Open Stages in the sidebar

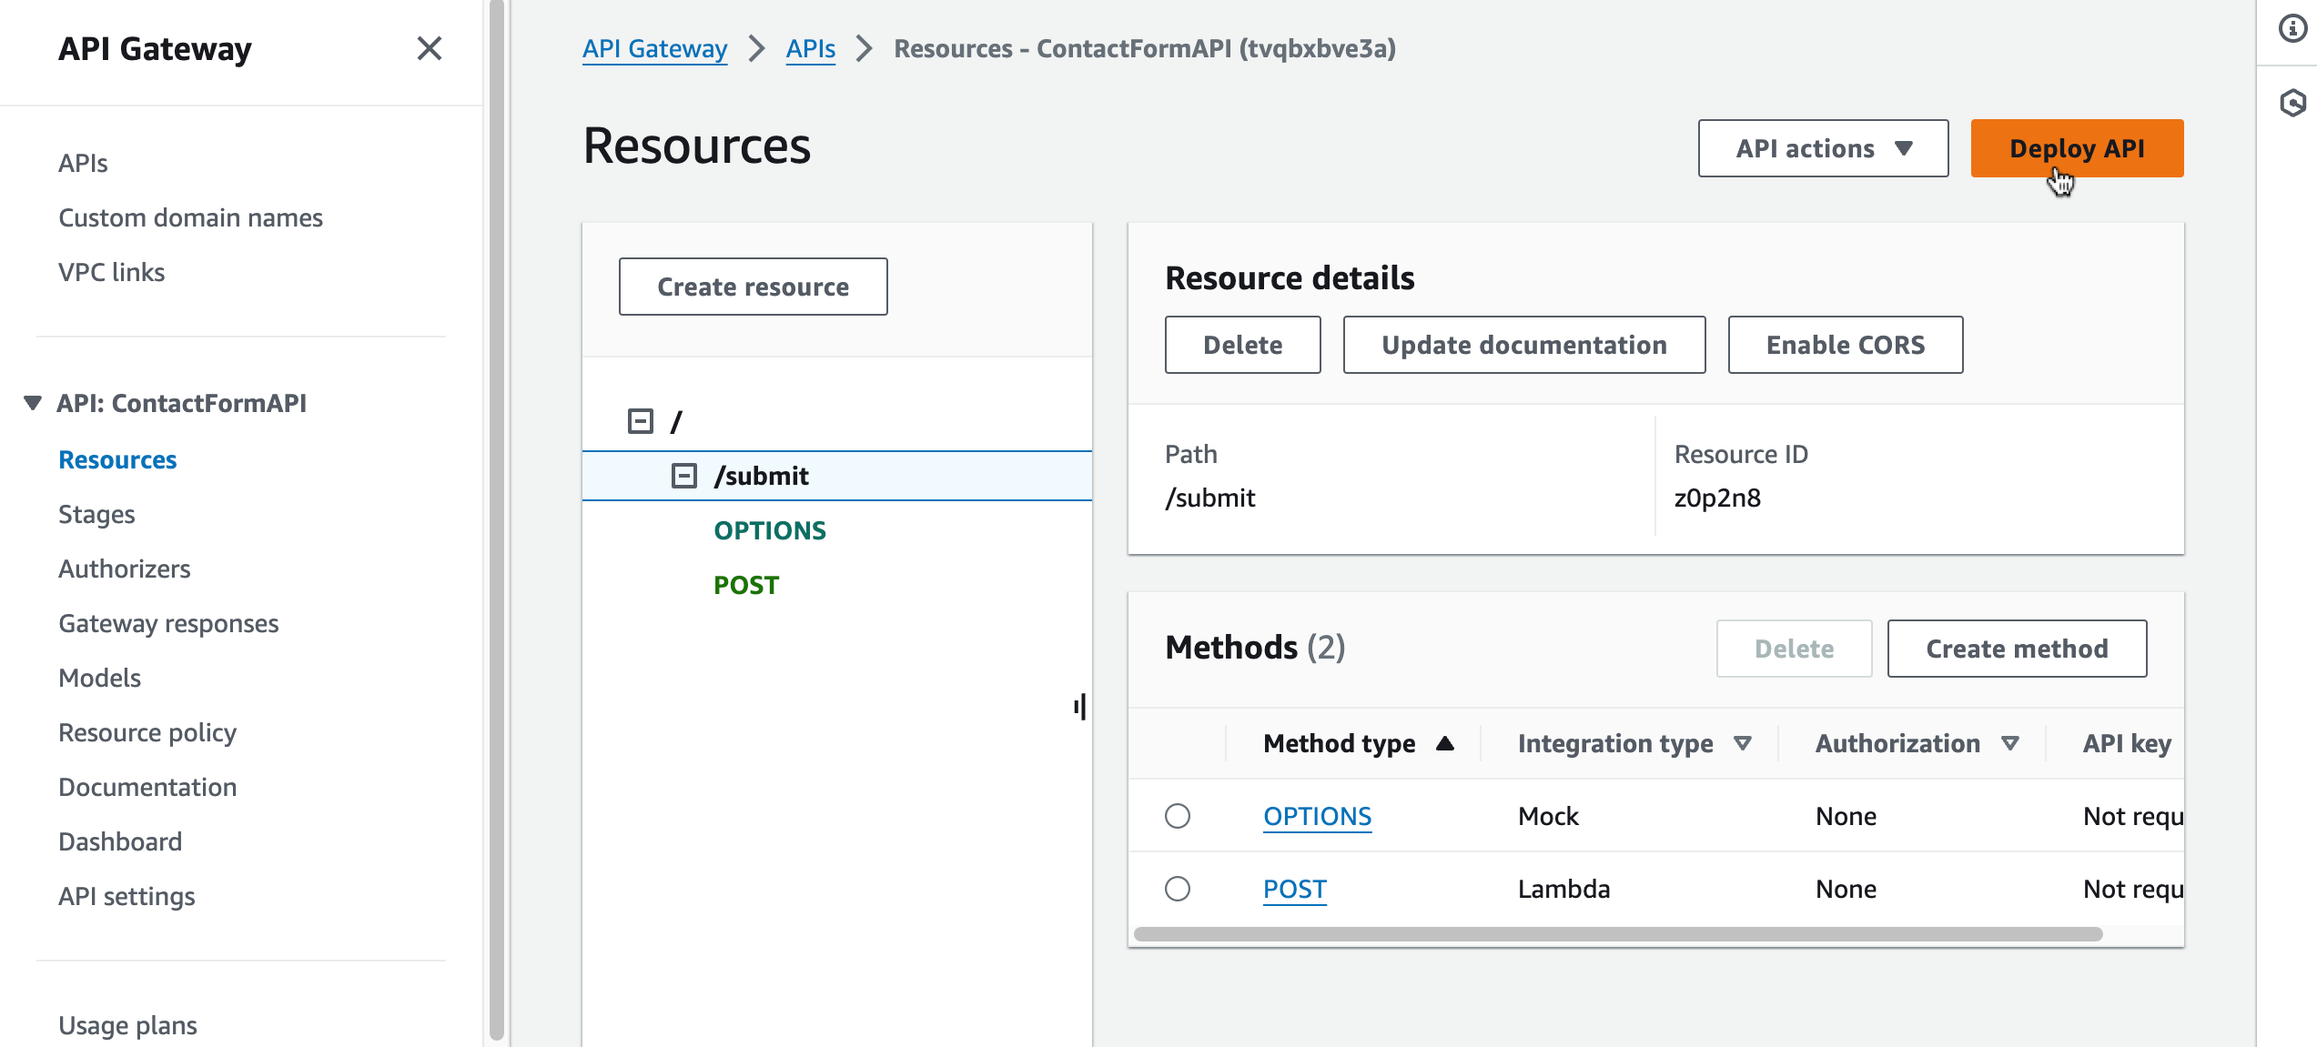[x=96, y=514]
